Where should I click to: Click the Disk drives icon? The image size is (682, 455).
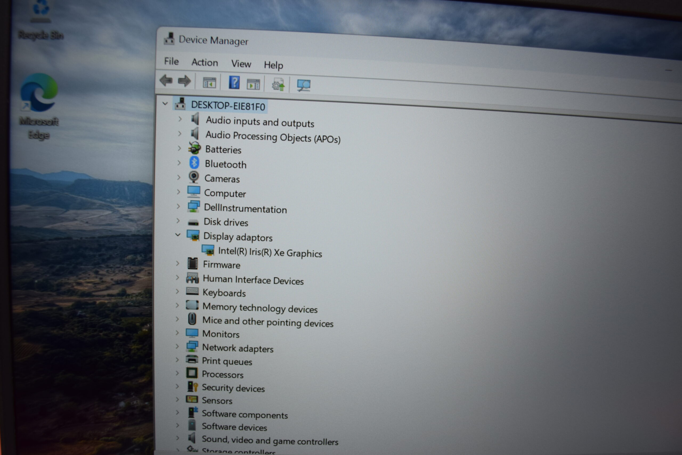pyautogui.click(x=193, y=223)
